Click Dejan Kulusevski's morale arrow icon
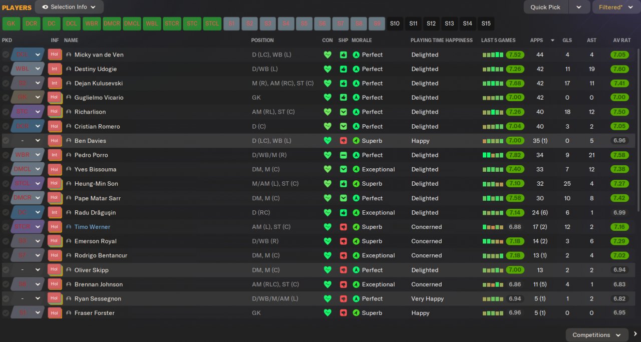This screenshot has width=641, height=342. 356,83
